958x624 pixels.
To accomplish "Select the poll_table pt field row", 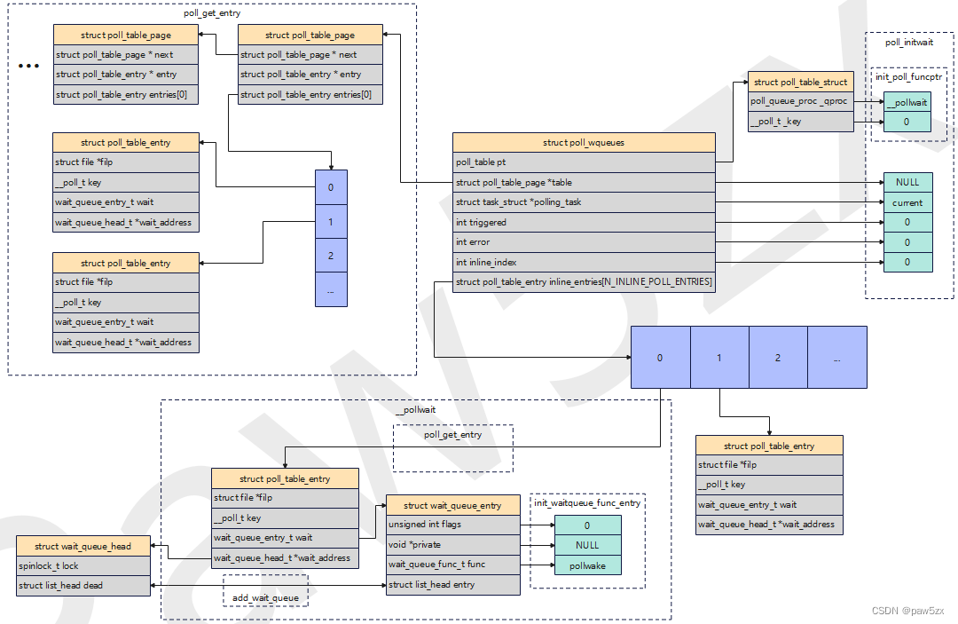I will pyautogui.click(x=583, y=162).
